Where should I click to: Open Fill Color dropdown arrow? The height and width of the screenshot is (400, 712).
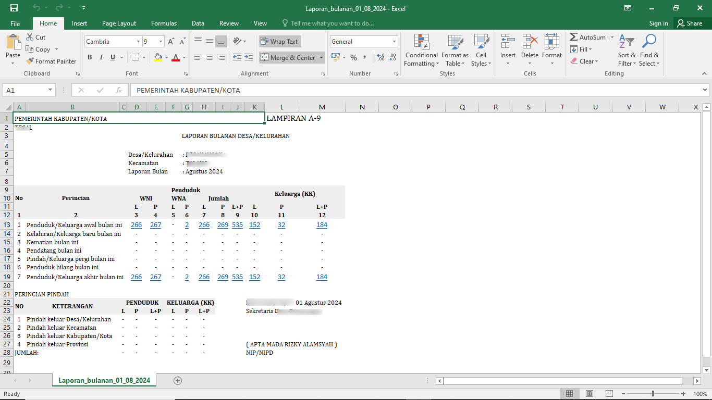[x=166, y=57]
